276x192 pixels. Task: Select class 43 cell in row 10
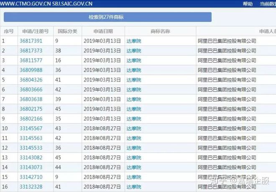point(68,128)
